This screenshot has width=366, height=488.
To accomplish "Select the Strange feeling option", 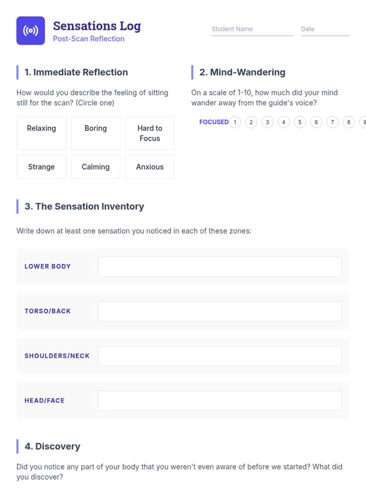I will tap(41, 167).
